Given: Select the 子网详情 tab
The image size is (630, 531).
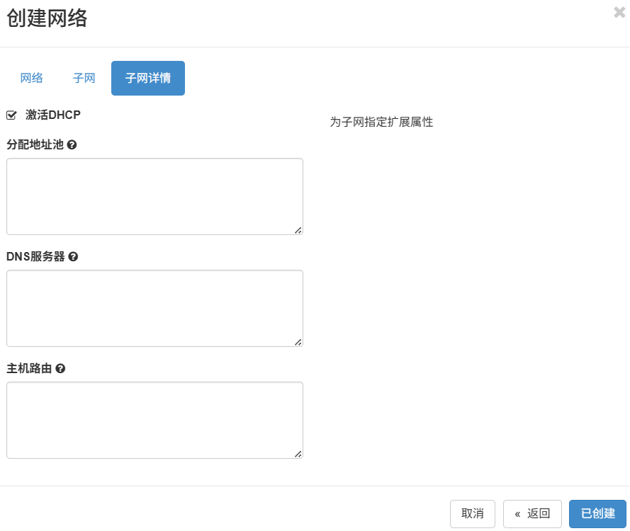Looking at the screenshot, I should [x=148, y=78].
